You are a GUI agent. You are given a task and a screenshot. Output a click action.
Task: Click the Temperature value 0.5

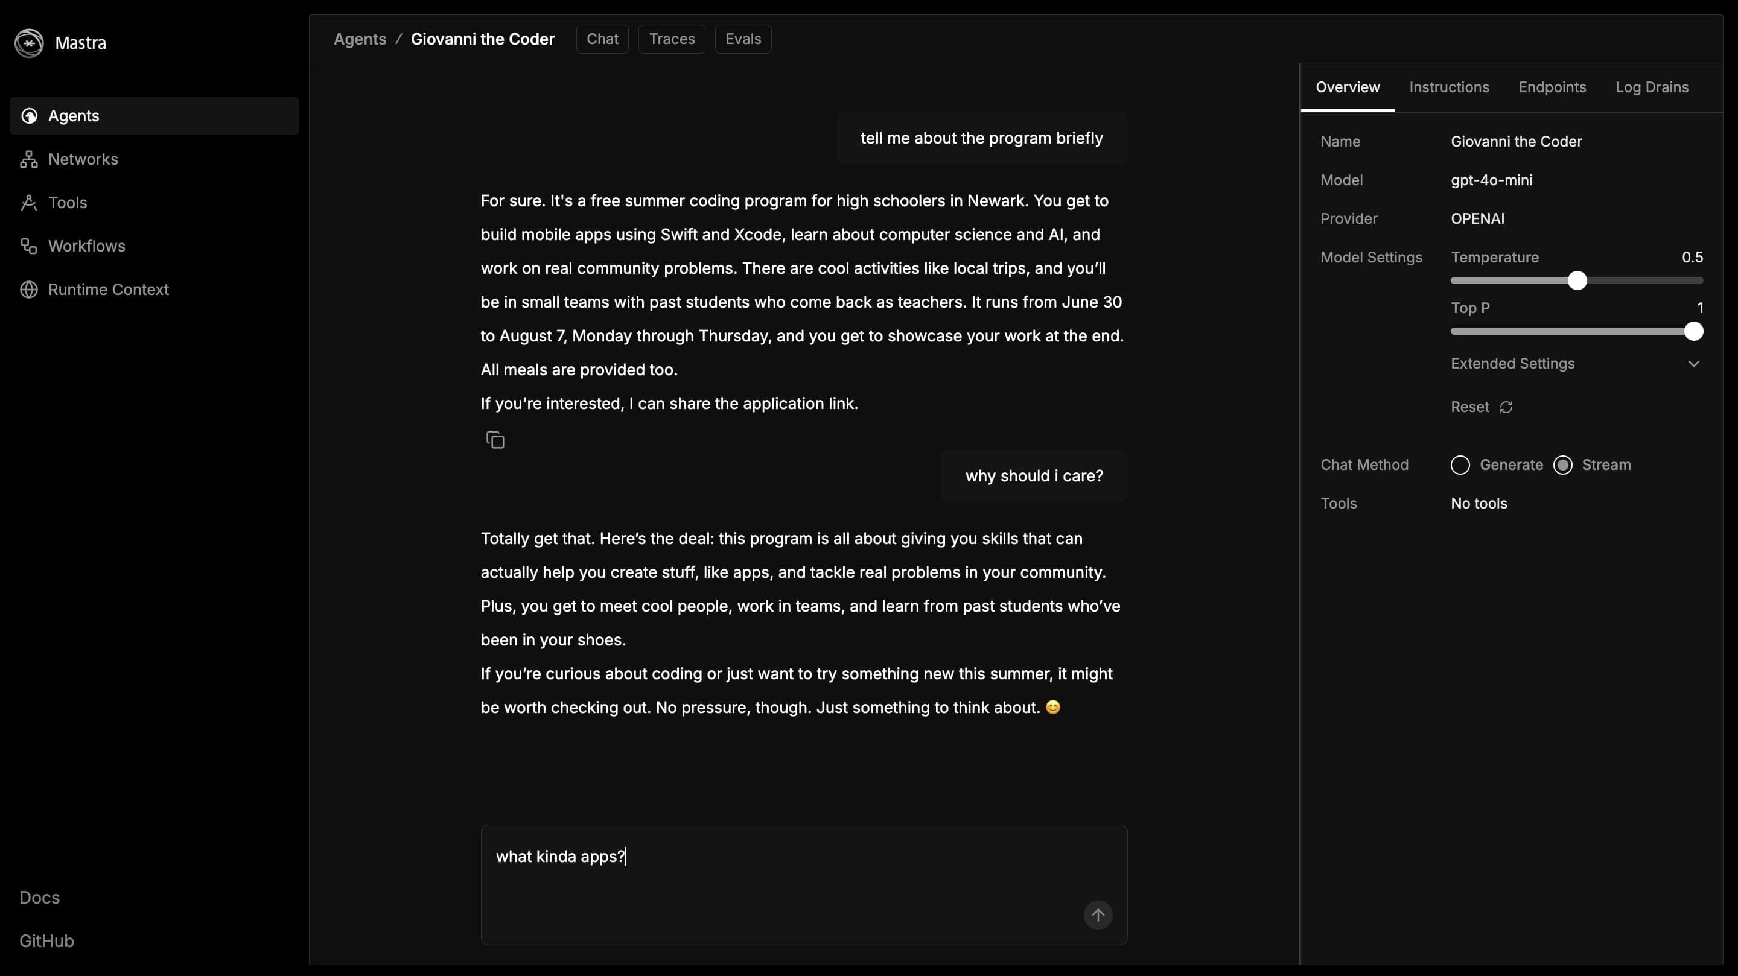[1692, 257]
